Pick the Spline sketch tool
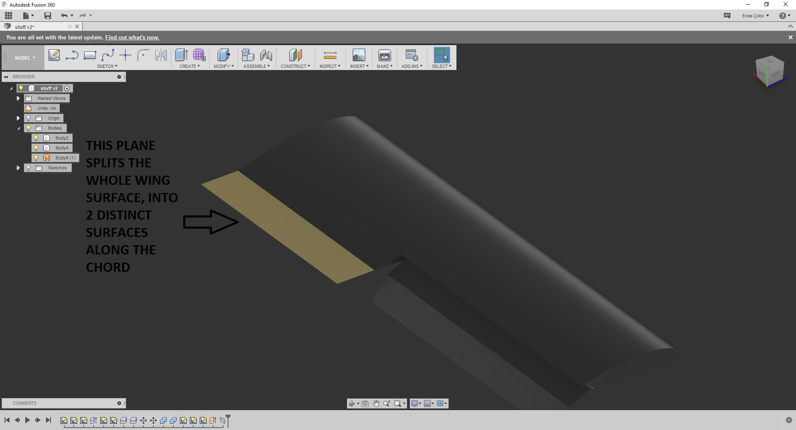The image size is (796, 430). (x=108, y=55)
